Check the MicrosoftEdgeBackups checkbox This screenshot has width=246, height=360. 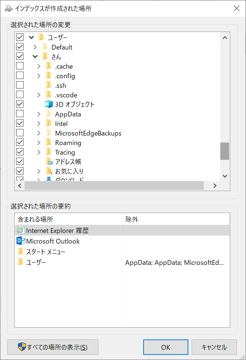point(20,133)
